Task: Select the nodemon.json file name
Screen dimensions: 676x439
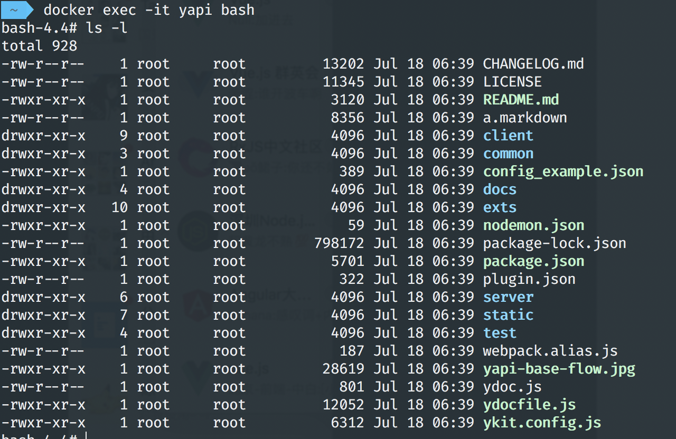Action: [533, 225]
